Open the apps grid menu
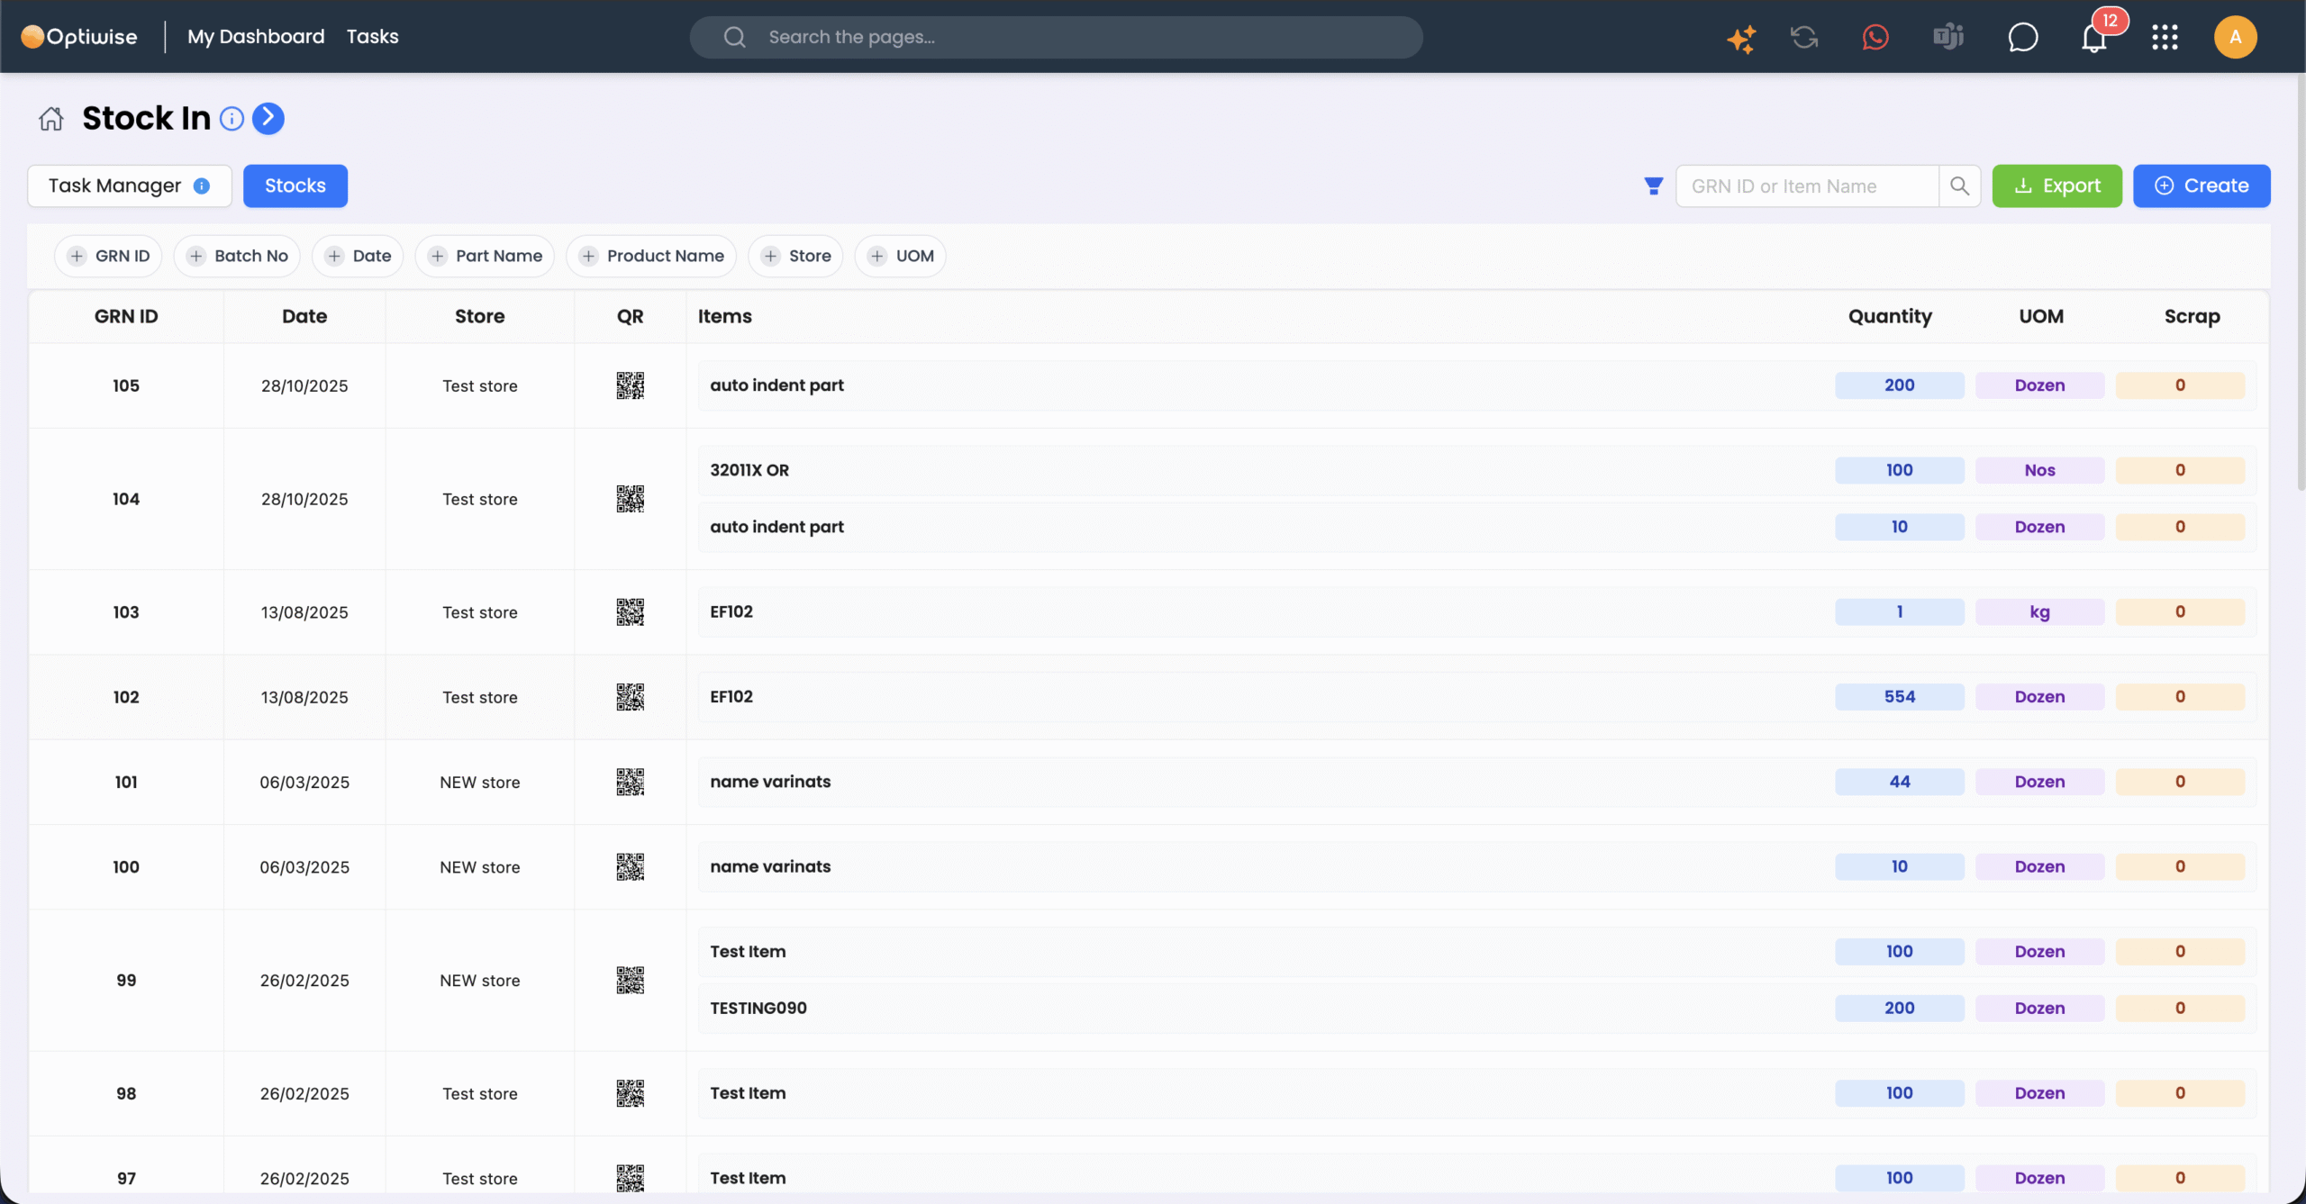 coord(2165,38)
